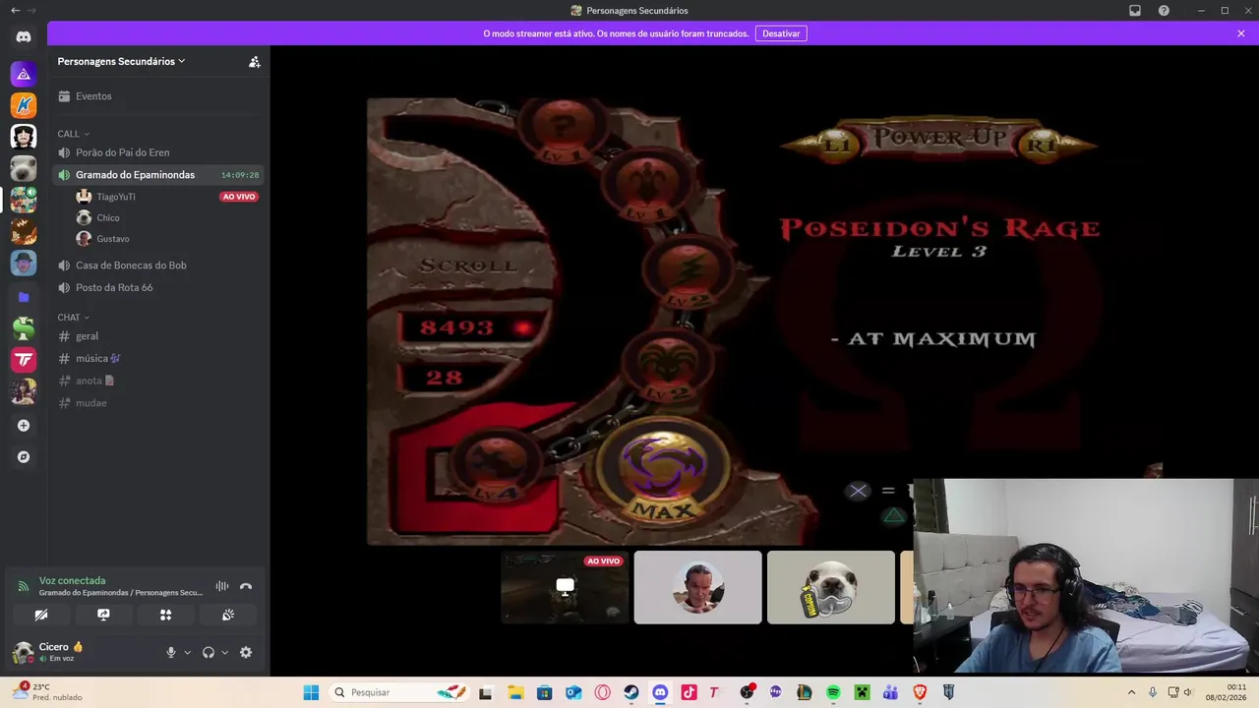1259x708 pixels.
Task: Open User Settings gear icon
Action: point(246,652)
